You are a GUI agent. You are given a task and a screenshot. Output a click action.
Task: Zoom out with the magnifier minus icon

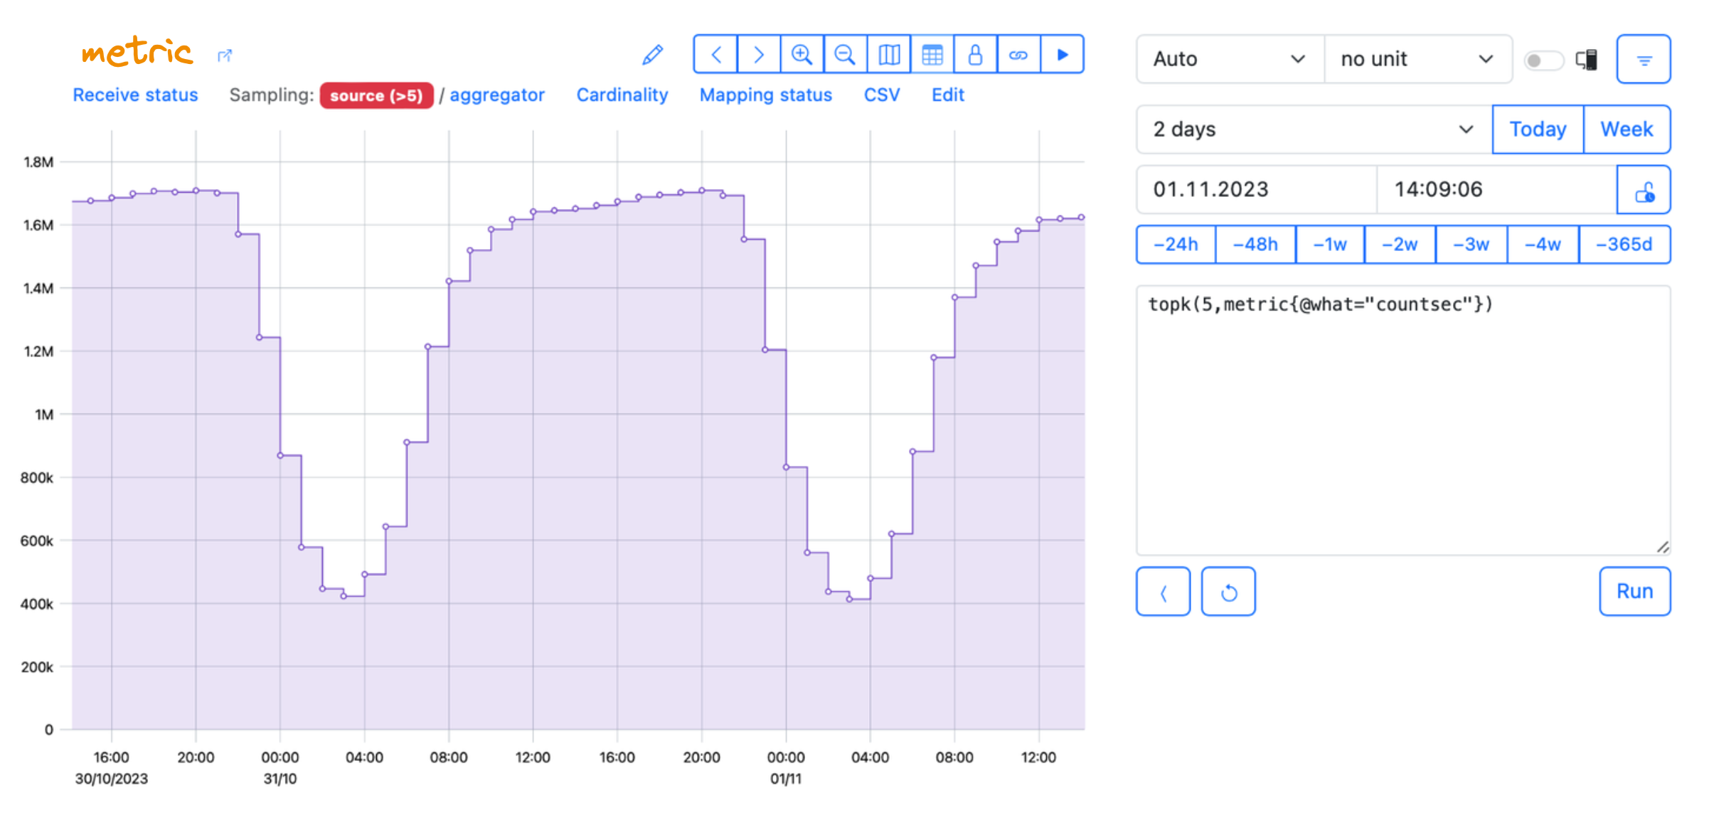tap(845, 54)
